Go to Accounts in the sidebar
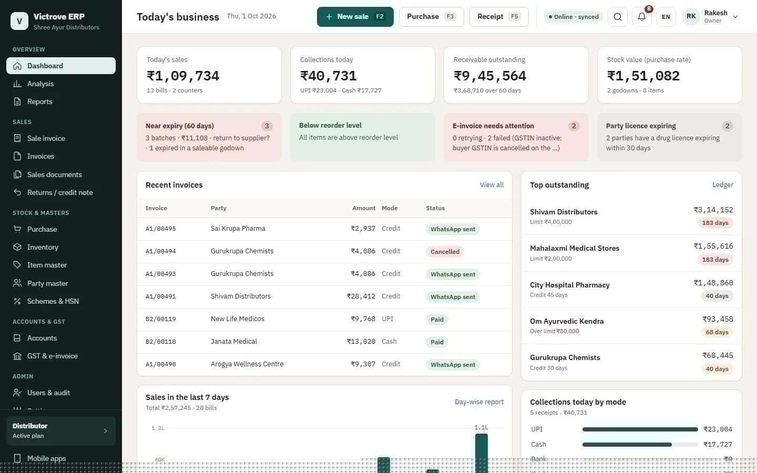This screenshot has height=473, width=757. (61, 338)
